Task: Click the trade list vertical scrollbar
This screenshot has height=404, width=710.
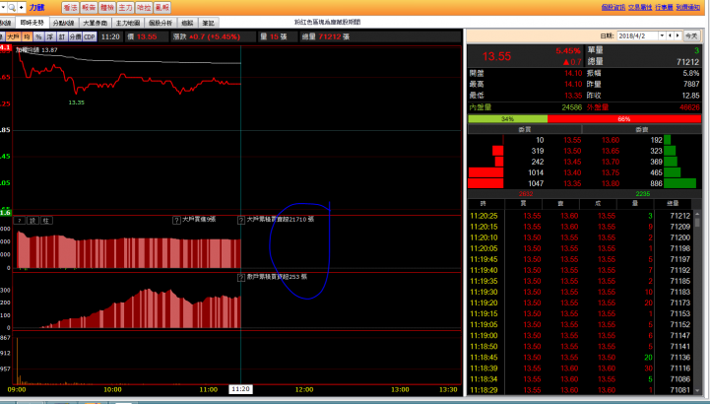Action: click(x=697, y=302)
